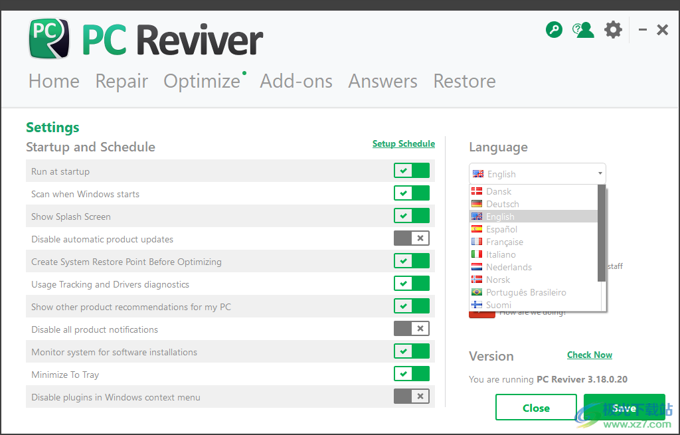Select Dansk from language list
Screen dimensions: 680x435
pos(533,191)
